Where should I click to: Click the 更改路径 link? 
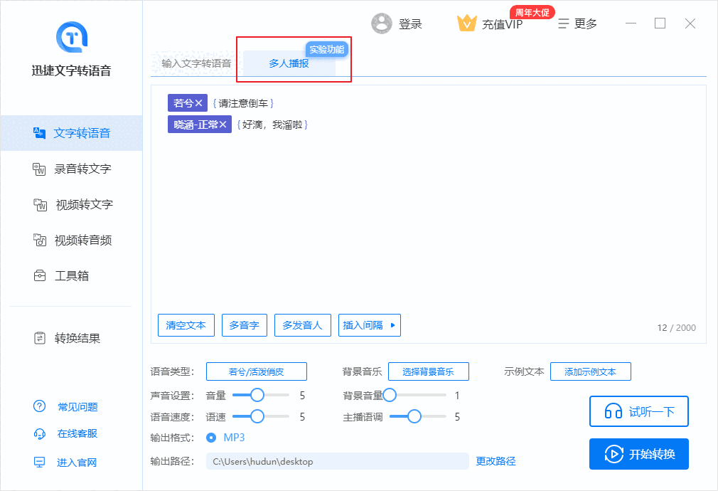(x=495, y=461)
